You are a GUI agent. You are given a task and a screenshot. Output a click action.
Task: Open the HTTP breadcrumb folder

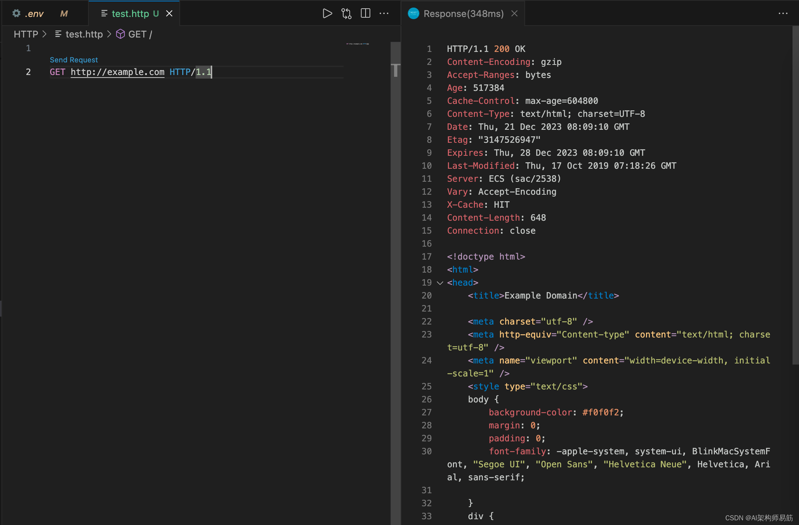coord(26,34)
